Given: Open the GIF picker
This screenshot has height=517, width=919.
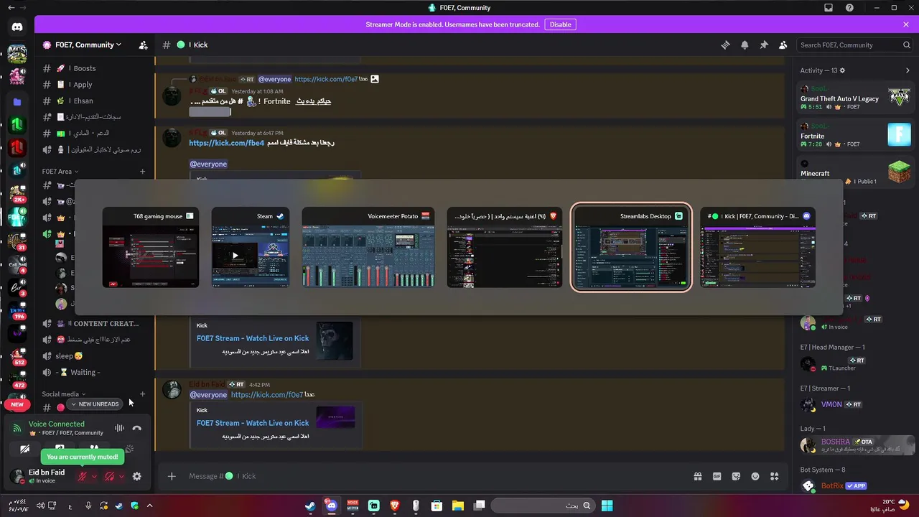Looking at the screenshot, I should pyautogui.click(x=717, y=476).
